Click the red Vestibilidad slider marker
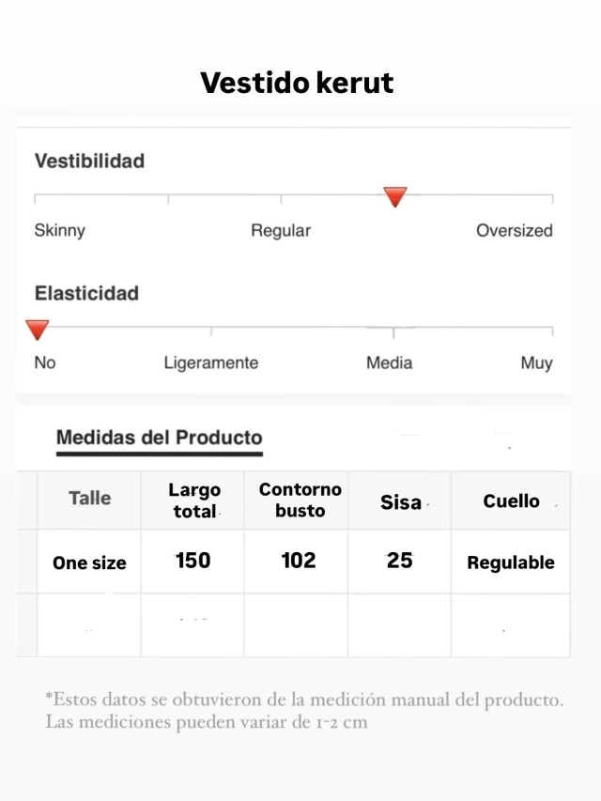The height and width of the screenshot is (801, 601). (395, 196)
